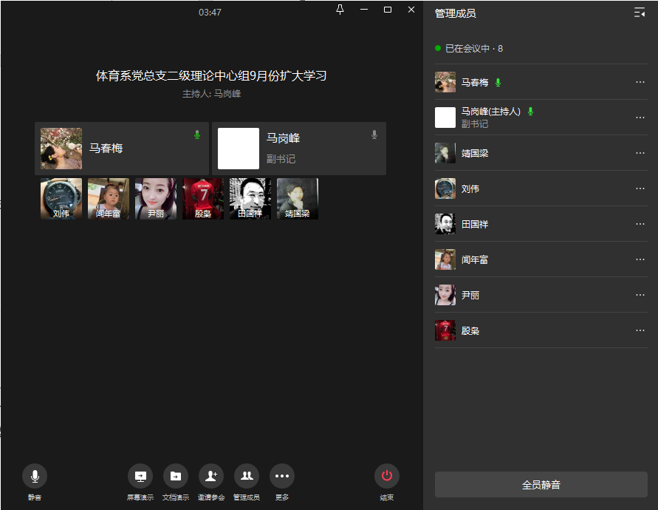The image size is (658, 510).
Task: Pin the meeting window on top
Action: pos(340,10)
